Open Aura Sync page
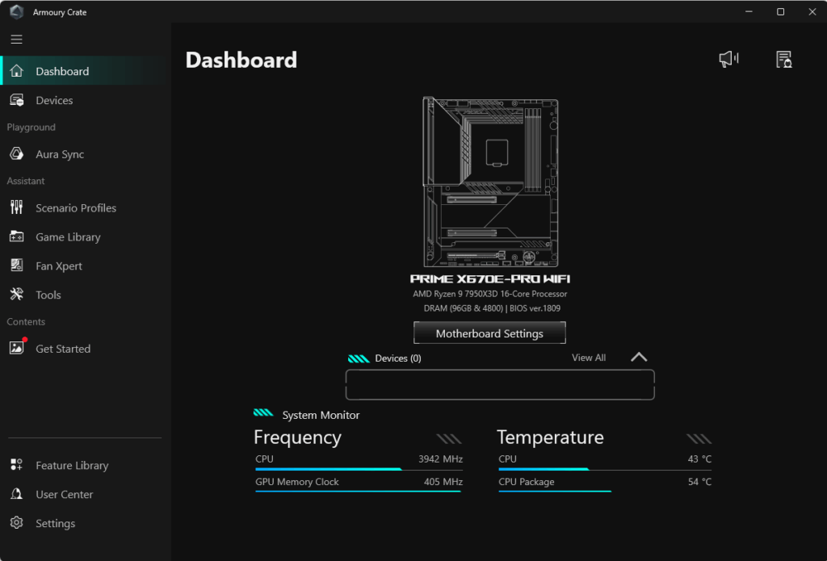The width and height of the screenshot is (827, 561). (86, 153)
